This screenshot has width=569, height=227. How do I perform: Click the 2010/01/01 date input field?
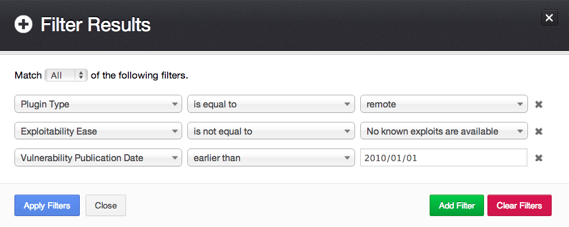click(444, 158)
